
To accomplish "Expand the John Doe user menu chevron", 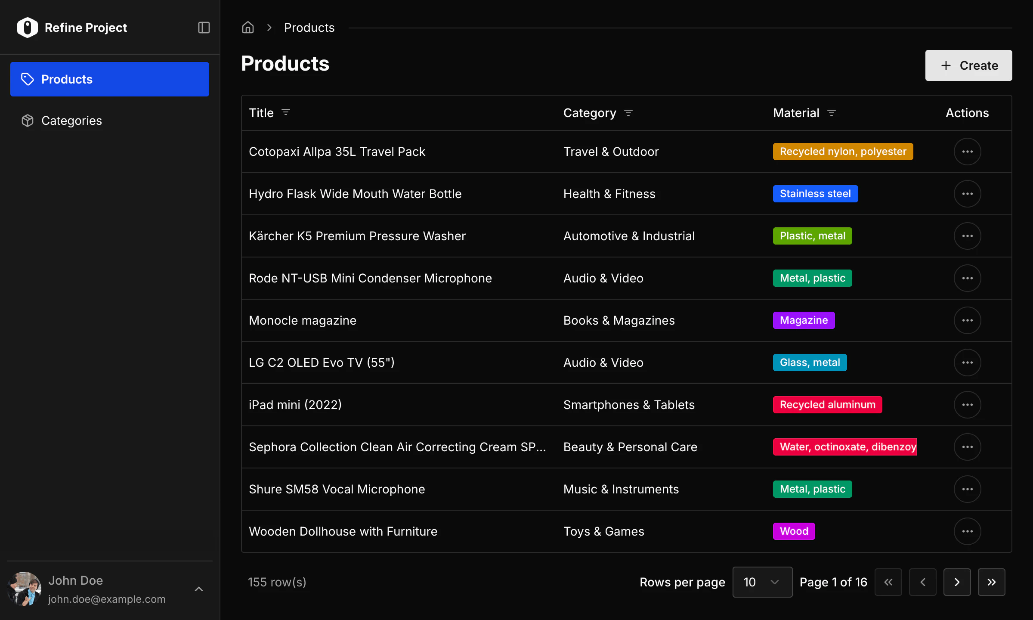I will pyautogui.click(x=198, y=589).
